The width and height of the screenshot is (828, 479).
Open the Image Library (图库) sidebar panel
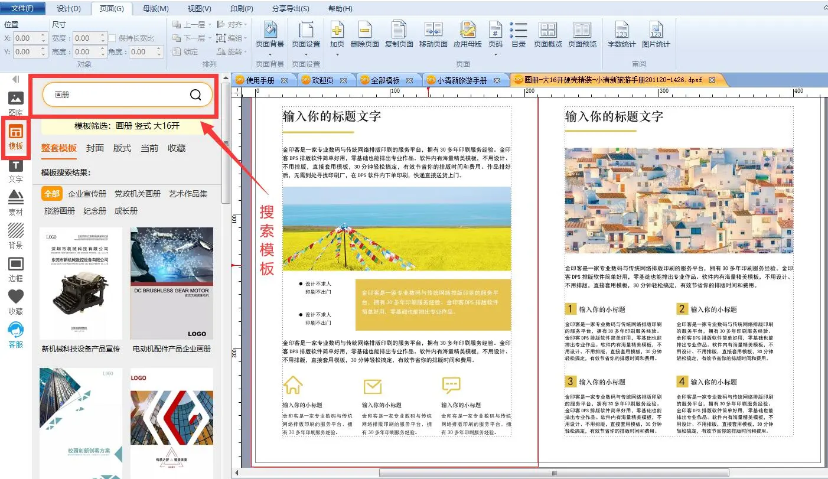pyautogui.click(x=16, y=104)
